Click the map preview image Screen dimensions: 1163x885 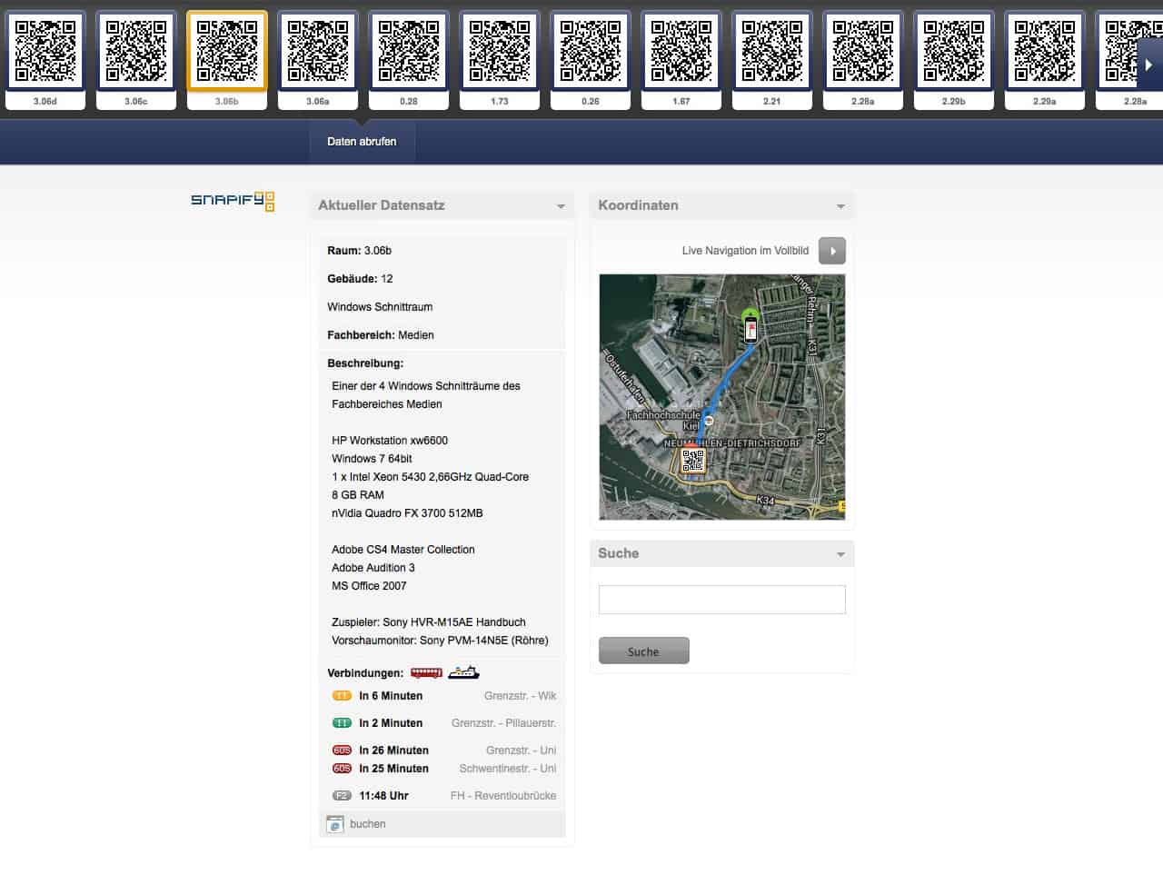click(x=722, y=397)
